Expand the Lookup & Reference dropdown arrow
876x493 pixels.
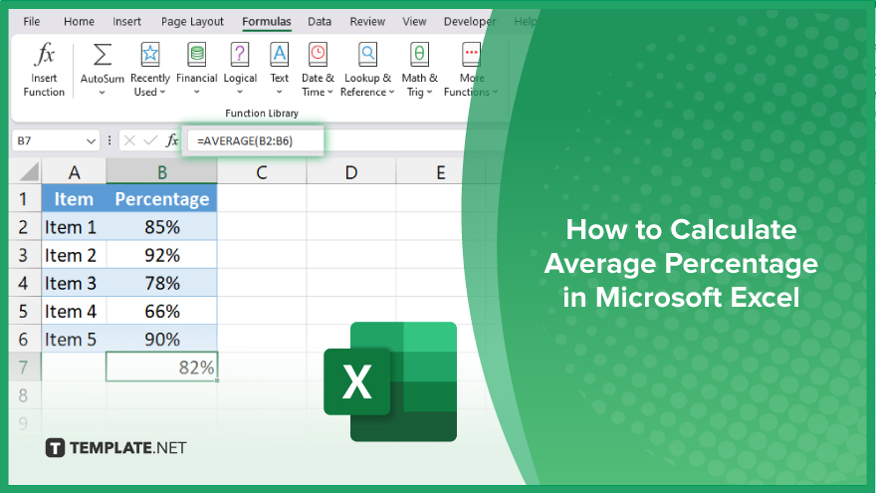(x=391, y=93)
